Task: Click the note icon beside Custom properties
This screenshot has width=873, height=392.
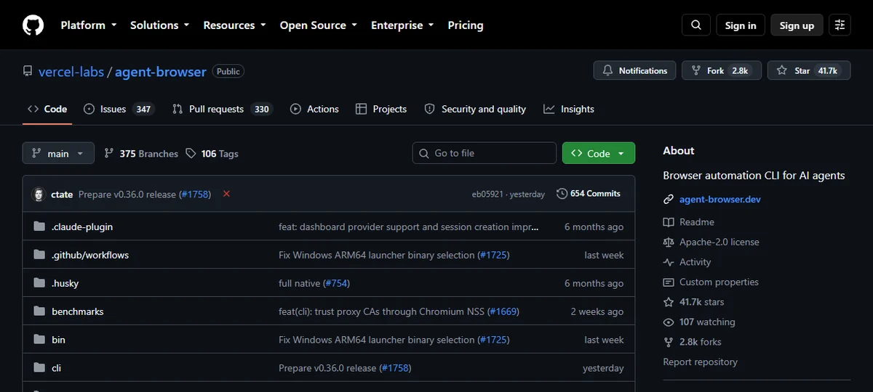Action: click(669, 282)
